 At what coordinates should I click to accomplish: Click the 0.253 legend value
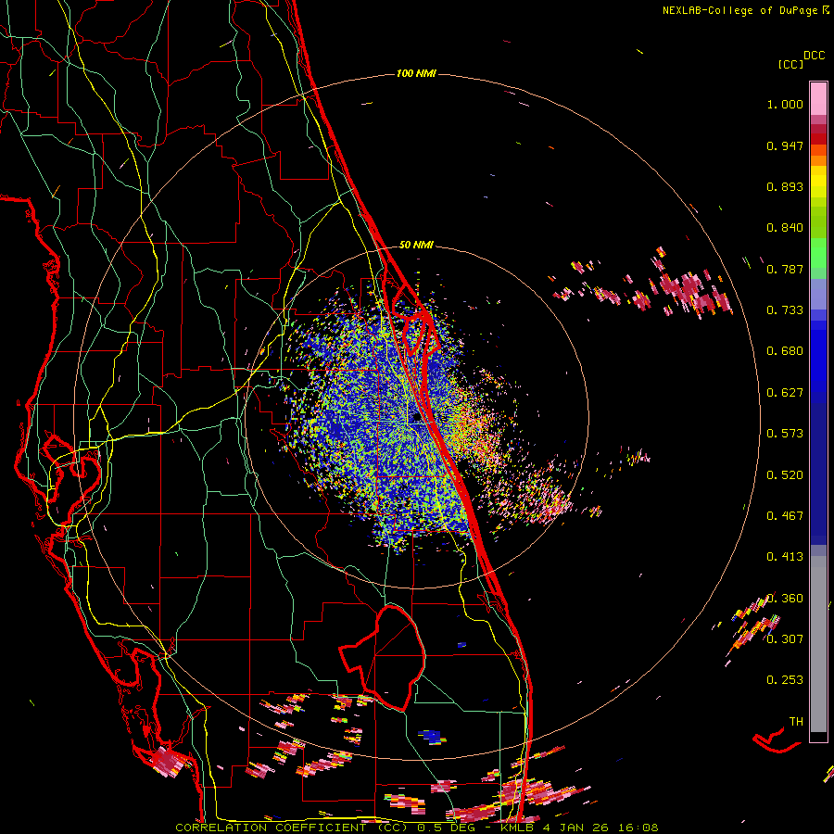(785, 680)
